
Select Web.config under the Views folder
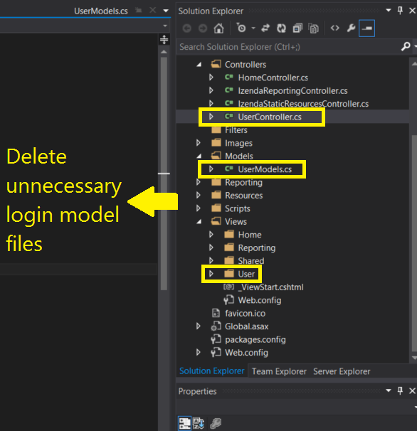(260, 300)
